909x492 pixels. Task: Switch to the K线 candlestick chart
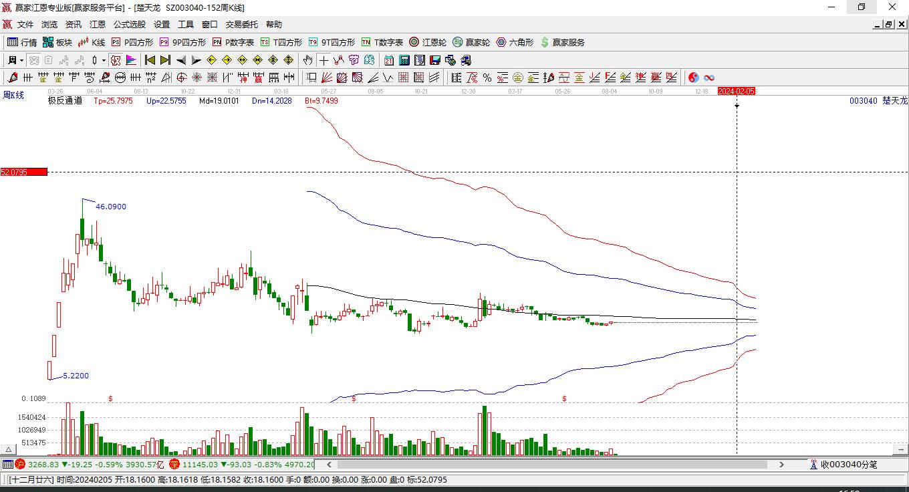[x=92, y=42]
